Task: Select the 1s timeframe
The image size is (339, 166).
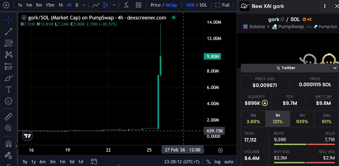Action: tap(20, 5)
